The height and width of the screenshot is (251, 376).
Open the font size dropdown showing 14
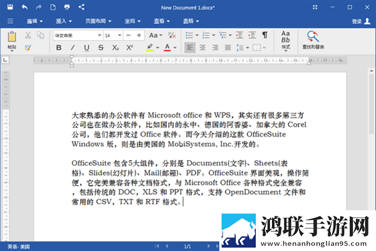(x=120, y=35)
